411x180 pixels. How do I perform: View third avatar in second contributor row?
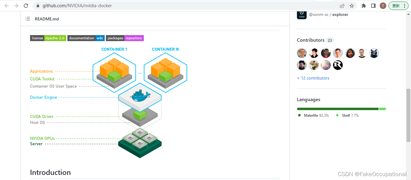click(326, 65)
